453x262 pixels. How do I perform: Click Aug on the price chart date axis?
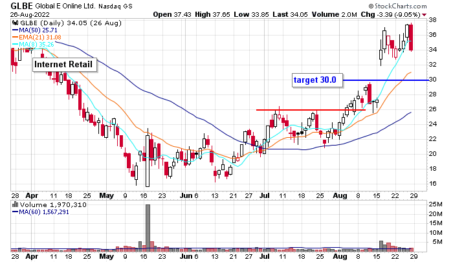[x=340, y=195]
